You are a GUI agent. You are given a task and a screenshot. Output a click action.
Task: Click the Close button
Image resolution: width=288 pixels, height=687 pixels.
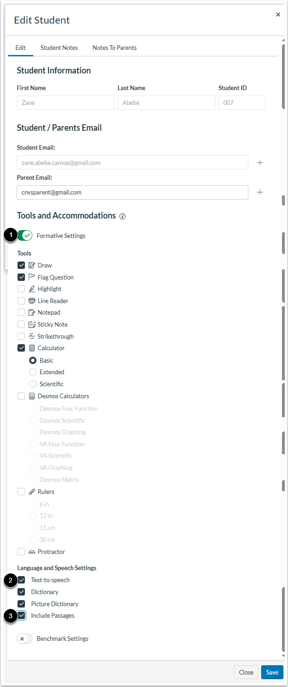click(246, 672)
